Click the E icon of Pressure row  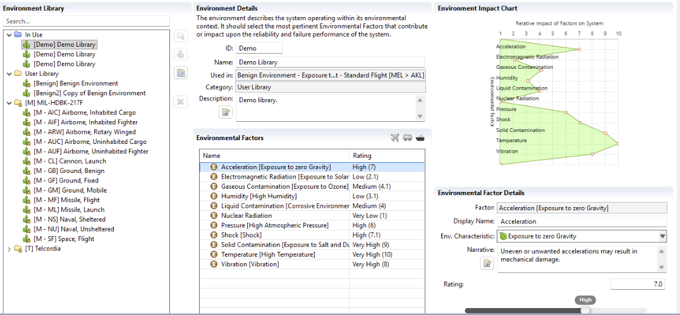pyautogui.click(x=214, y=225)
